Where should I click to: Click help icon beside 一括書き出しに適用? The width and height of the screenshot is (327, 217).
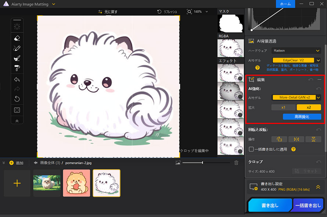point(293,149)
